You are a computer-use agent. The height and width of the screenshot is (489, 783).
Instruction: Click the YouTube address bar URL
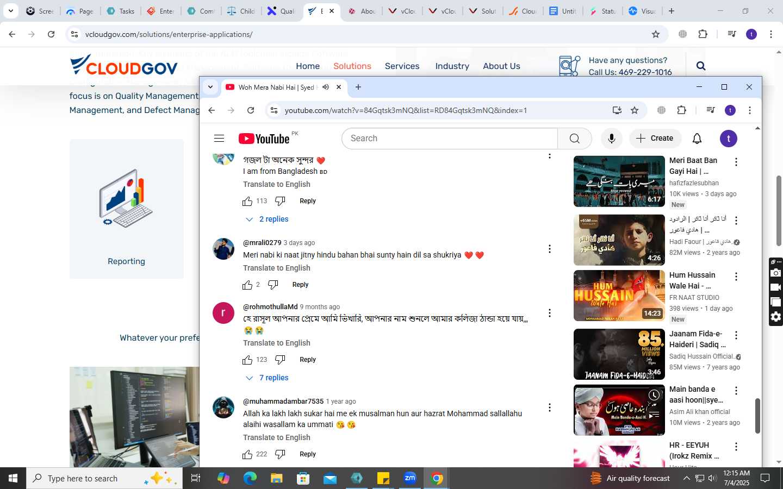[406, 110]
